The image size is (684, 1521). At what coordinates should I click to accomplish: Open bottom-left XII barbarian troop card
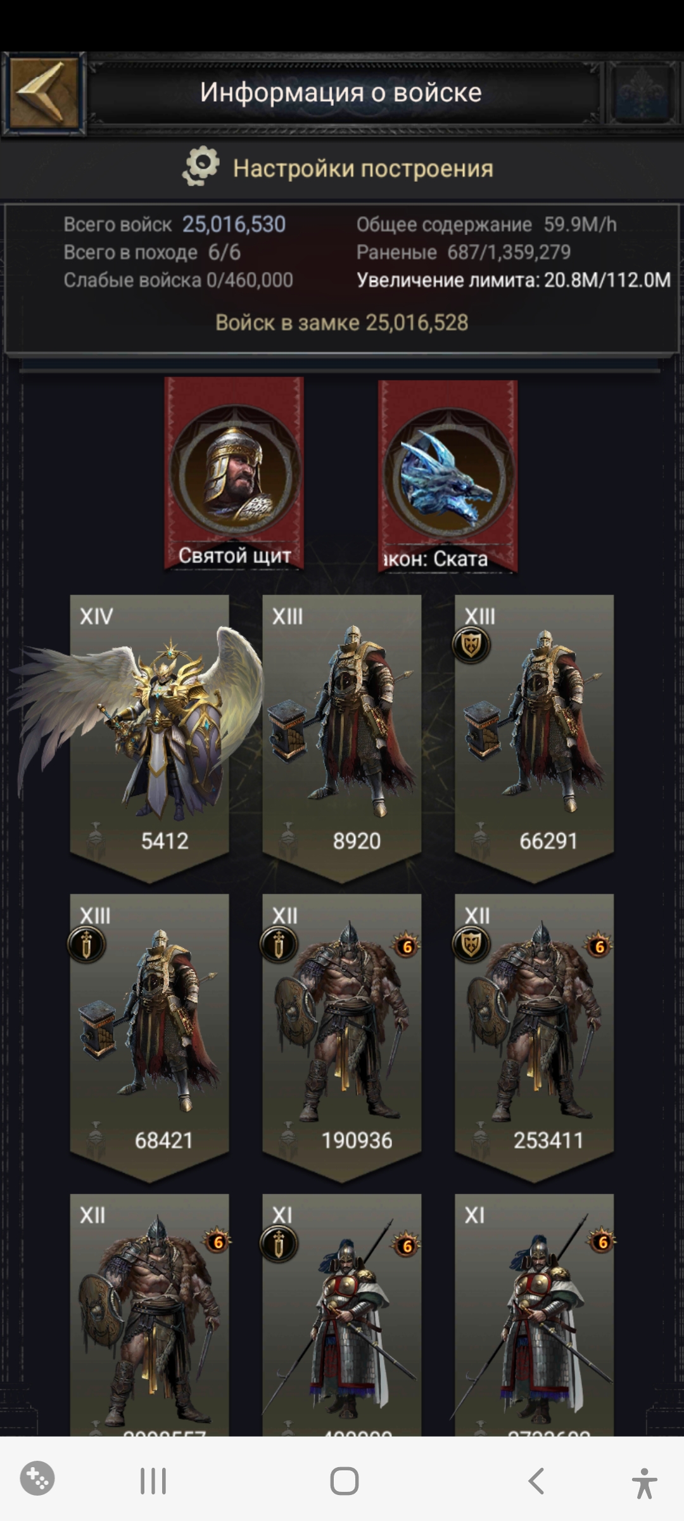149,1314
